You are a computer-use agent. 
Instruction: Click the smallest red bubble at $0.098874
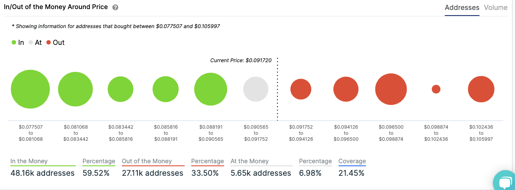point(436,89)
